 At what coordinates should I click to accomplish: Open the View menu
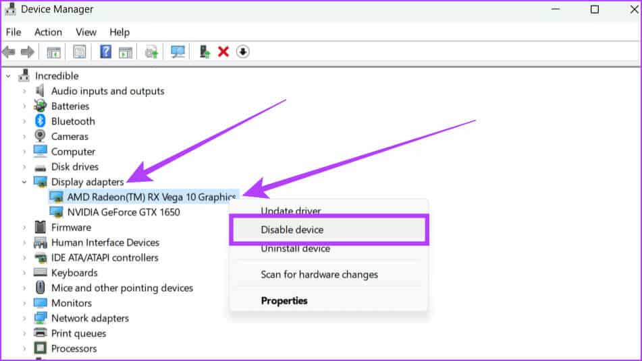pos(86,32)
